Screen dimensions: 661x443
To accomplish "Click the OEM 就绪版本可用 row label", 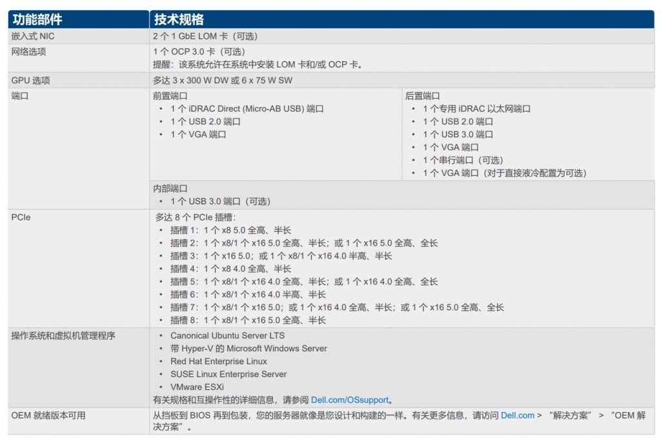I will click(x=48, y=416).
